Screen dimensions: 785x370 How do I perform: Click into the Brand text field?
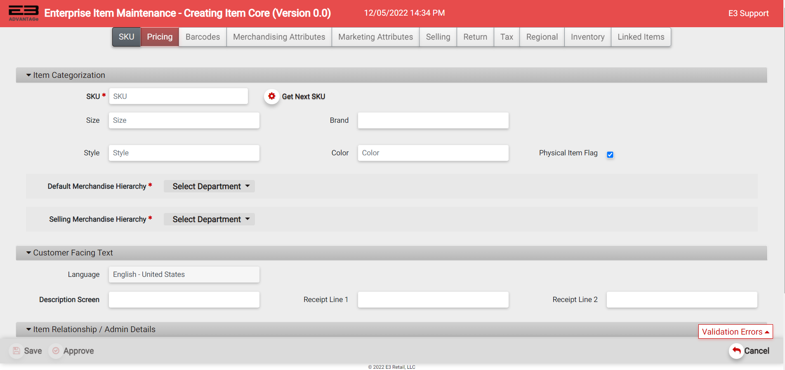click(433, 120)
